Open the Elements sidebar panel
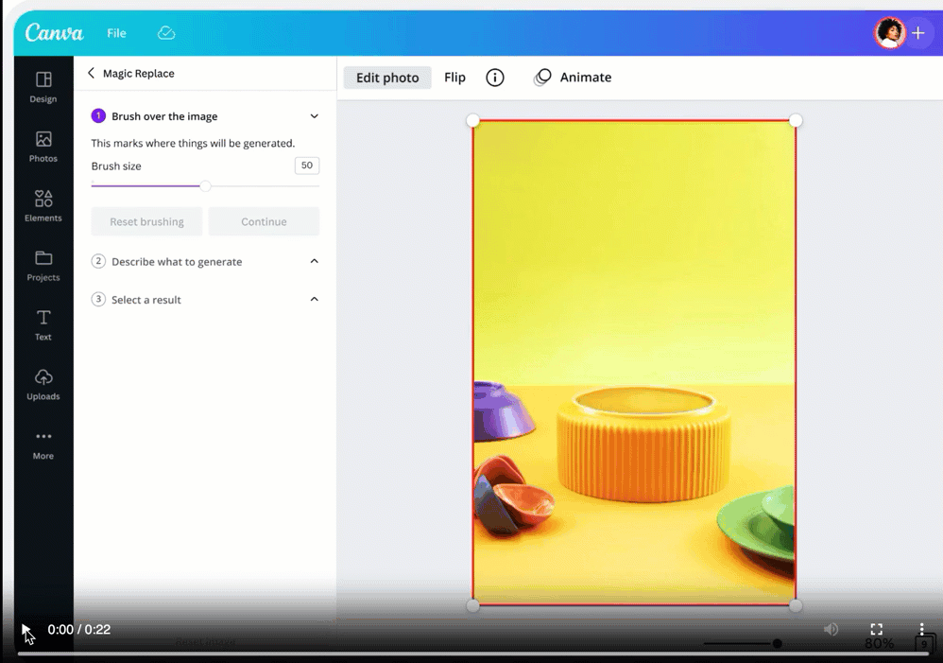Screen dimensions: 943x663 point(43,205)
